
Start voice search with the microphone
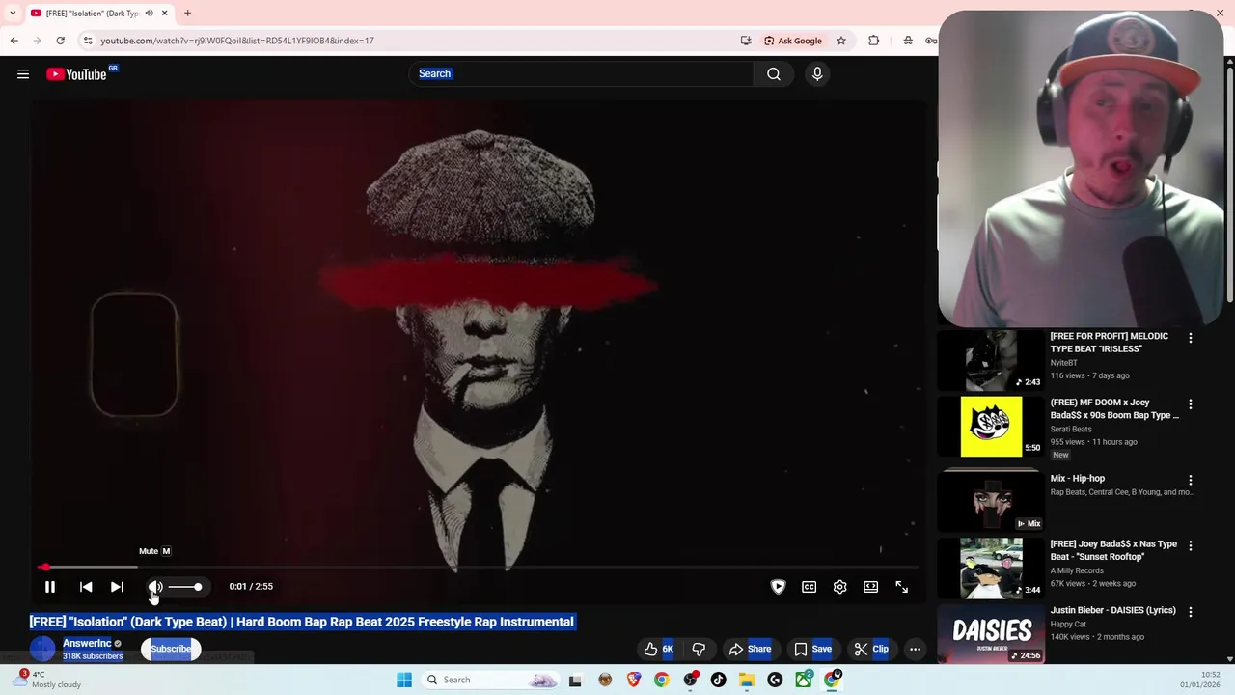tap(817, 74)
